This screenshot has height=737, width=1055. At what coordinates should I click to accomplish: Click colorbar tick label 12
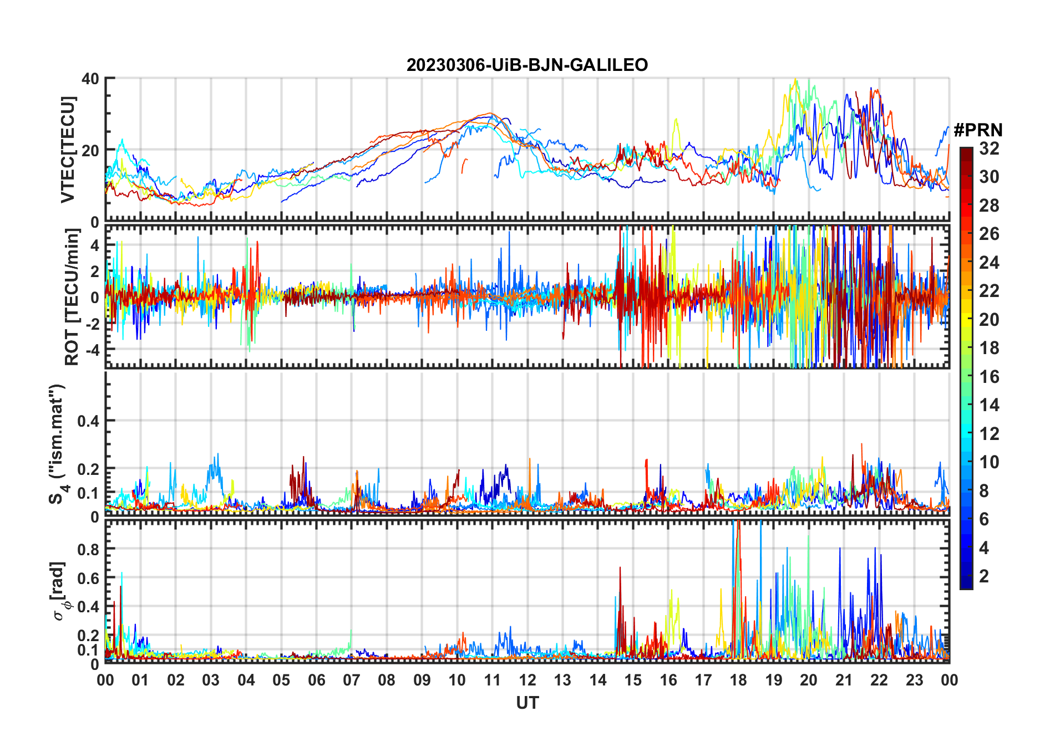pos(989,433)
